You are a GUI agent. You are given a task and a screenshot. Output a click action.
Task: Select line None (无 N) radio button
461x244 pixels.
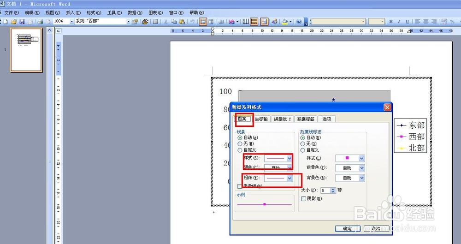click(240, 143)
